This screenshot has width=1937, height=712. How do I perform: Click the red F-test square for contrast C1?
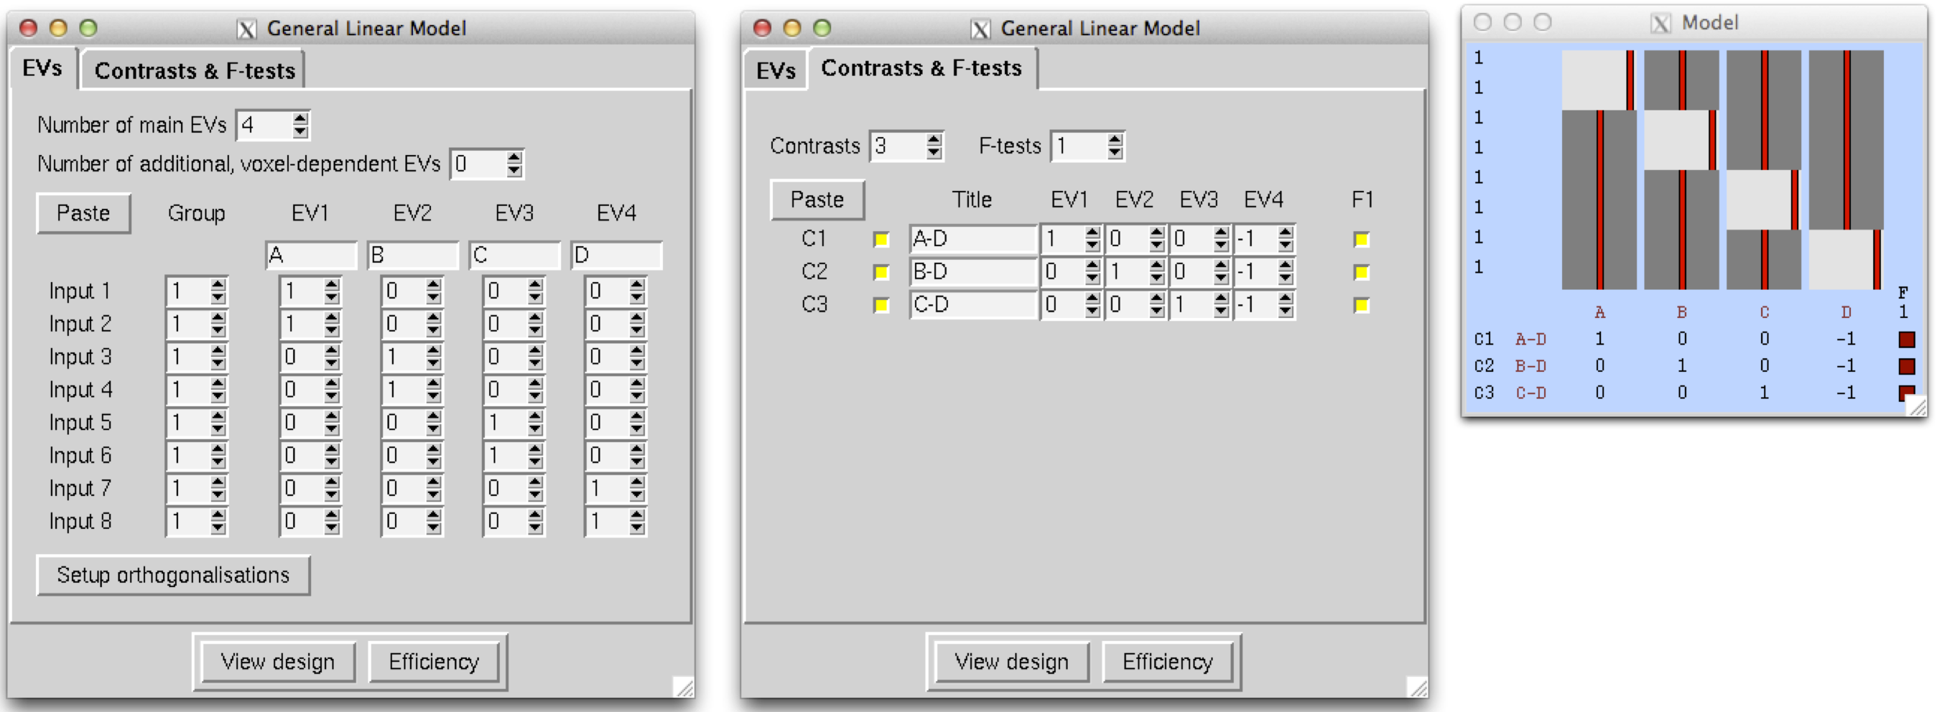(x=1906, y=339)
